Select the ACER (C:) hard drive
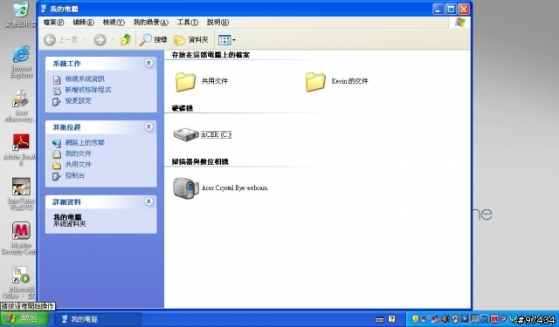The width and height of the screenshot is (559, 327). point(202,134)
